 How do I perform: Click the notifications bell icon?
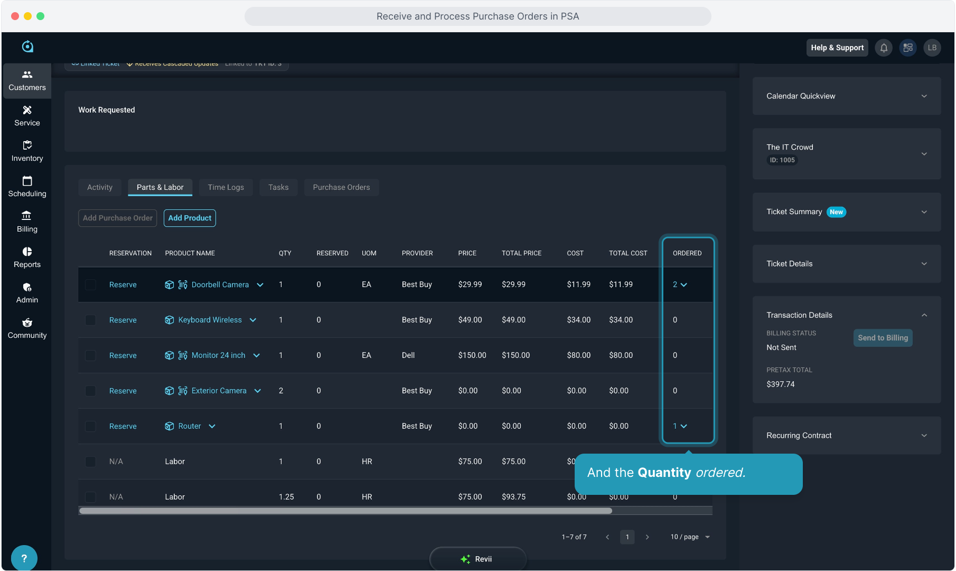[x=884, y=48]
